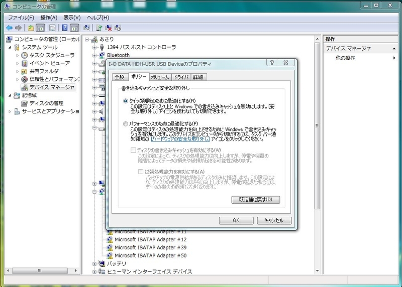Click the device list vertical scrollbar thumb
The height and width of the screenshot is (287, 402).
coord(317,126)
